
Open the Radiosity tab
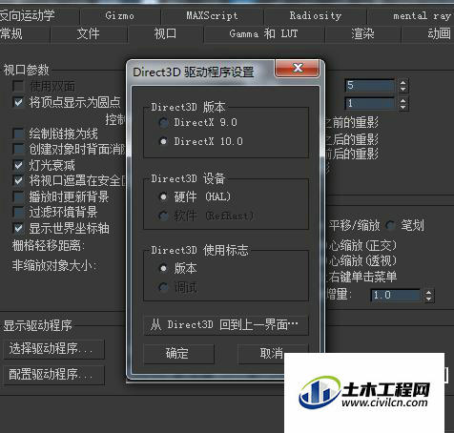tap(316, 16)
